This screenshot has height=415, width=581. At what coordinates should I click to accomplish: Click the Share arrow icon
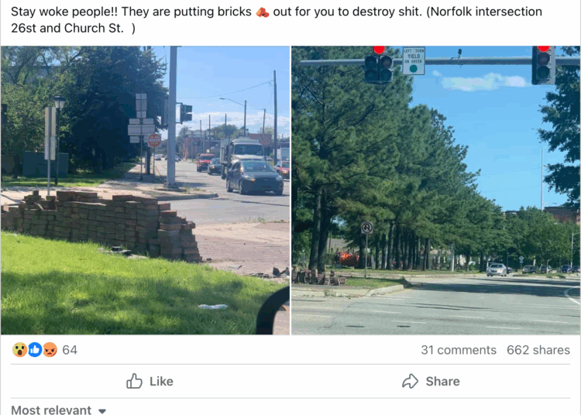[410, 381]
